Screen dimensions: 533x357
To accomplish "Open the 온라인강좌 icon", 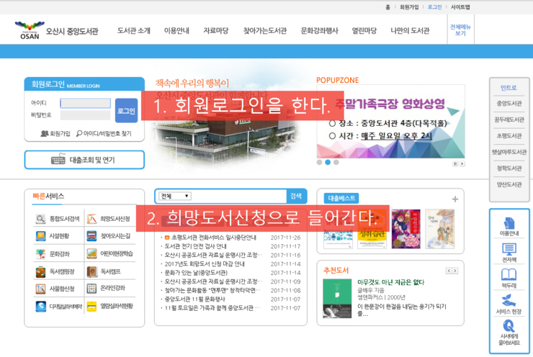I will [92, 289].
